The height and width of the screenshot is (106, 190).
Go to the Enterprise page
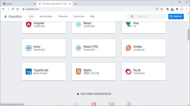click(63, 16)
